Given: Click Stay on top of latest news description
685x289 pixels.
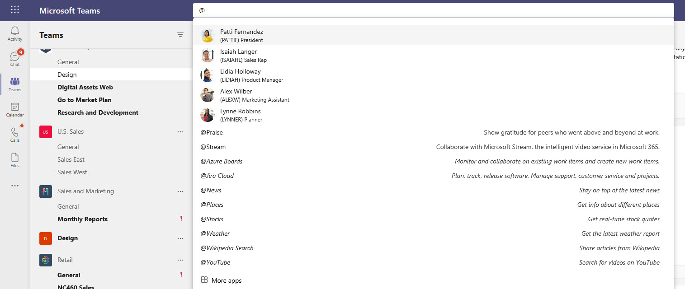Looking at the screenshot, I should click(619, 190).
